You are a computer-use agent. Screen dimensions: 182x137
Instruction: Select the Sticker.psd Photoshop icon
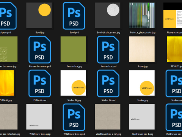pyautogui.click(x=174, y=83)
